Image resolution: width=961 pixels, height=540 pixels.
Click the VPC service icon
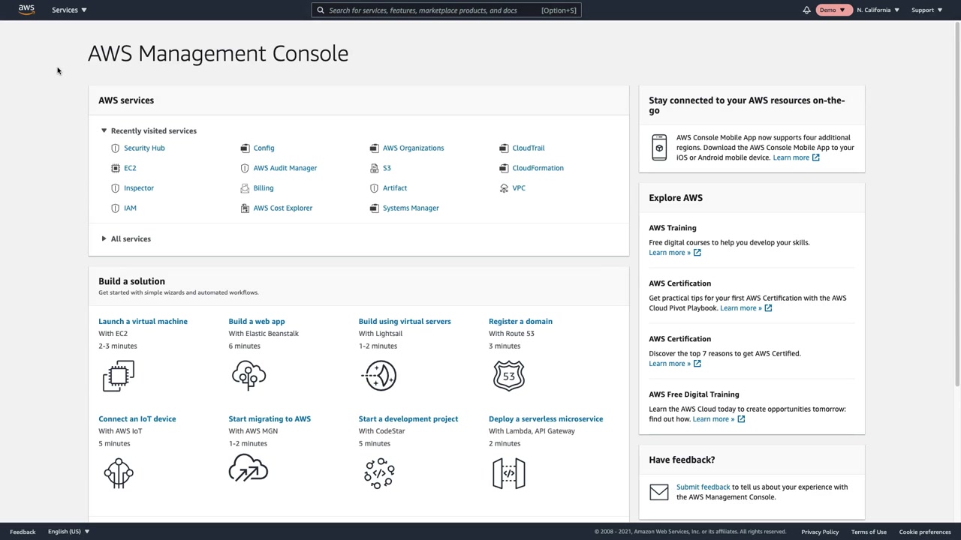click(504, 188)
